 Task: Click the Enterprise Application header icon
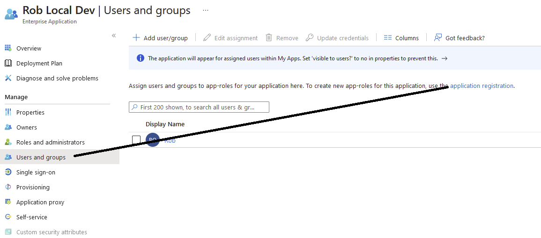click(x=11, y=14)
